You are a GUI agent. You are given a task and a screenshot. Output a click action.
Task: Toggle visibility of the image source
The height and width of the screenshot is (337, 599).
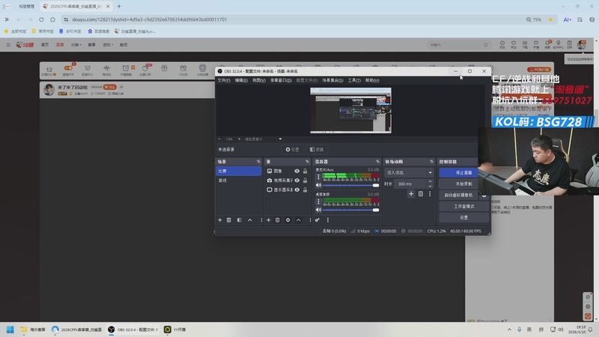[x=297, y=171]
